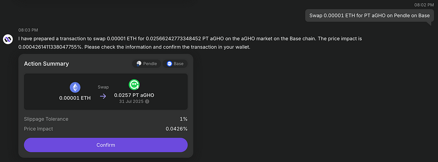
Task: Click the 0.0257 PT aGHO amount
Action: [x=134, y=95]
